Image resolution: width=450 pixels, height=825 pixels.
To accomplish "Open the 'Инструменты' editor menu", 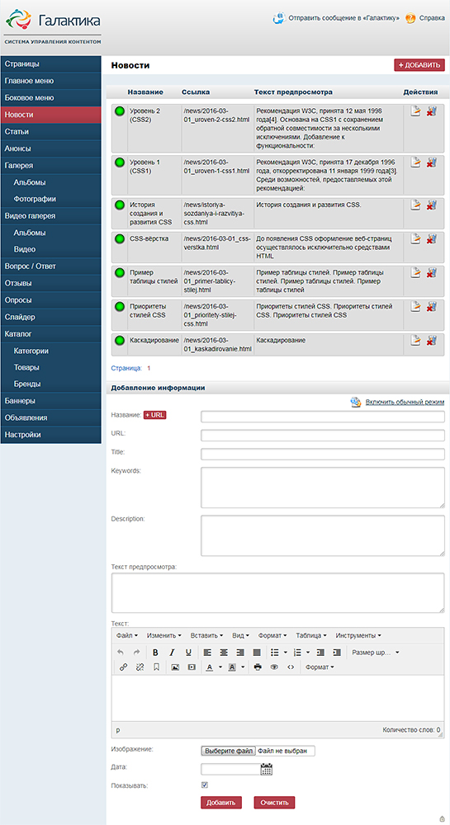I will point(358,635).
